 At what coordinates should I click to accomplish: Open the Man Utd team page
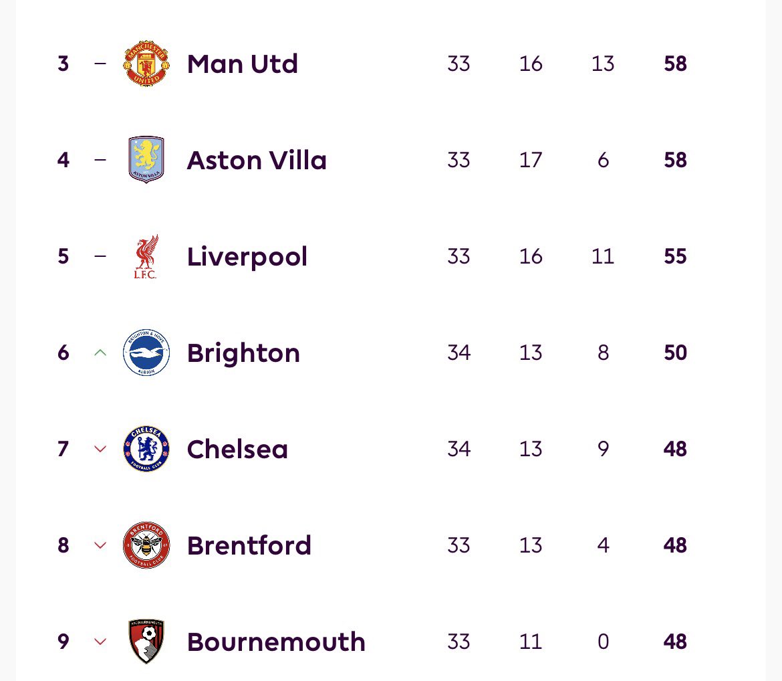coord(243,64)
